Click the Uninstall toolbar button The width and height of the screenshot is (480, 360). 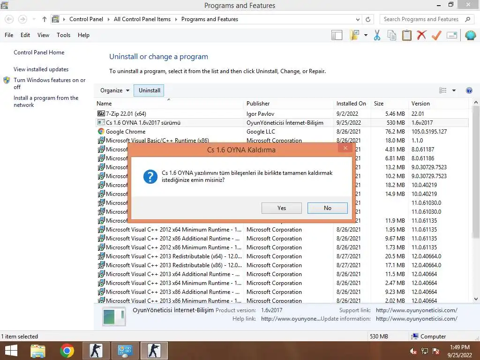click(x=149, y=90)
